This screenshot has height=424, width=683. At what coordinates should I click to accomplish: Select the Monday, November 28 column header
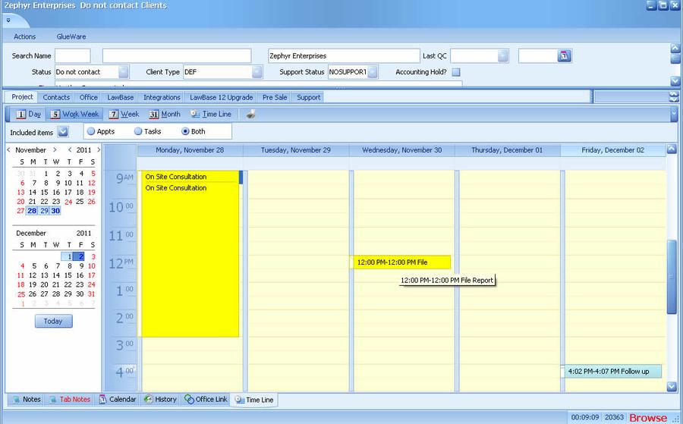(190, 150)
